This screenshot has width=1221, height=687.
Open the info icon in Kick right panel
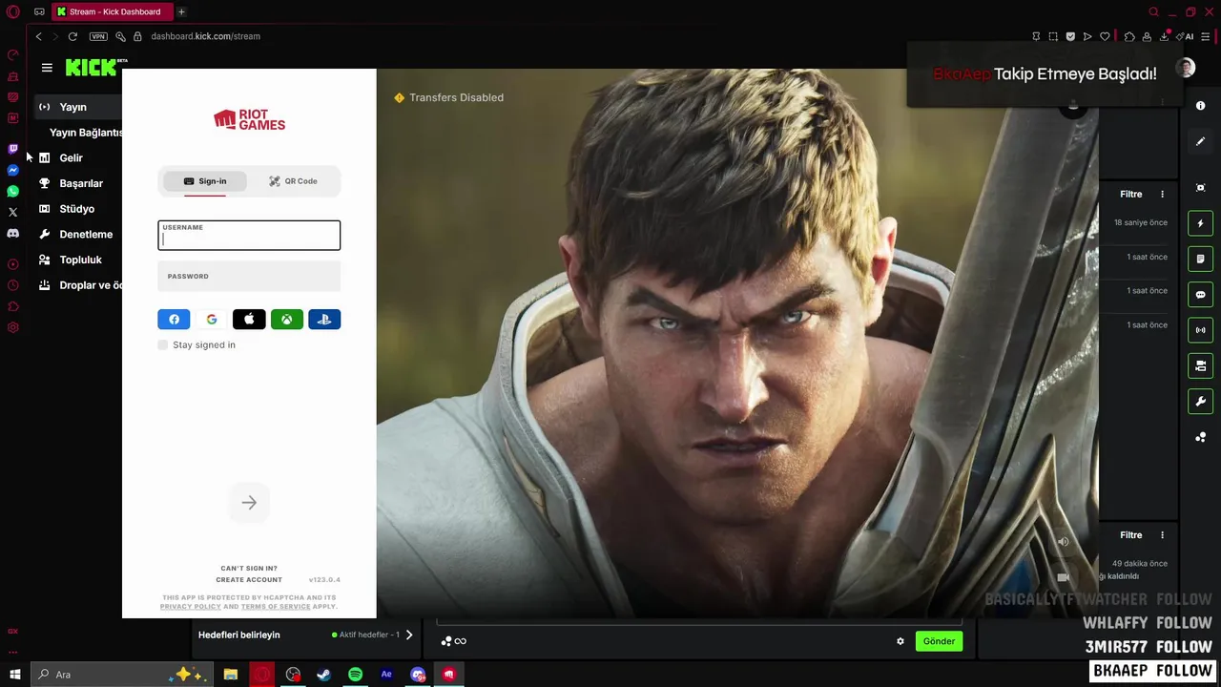point(1201,106)
